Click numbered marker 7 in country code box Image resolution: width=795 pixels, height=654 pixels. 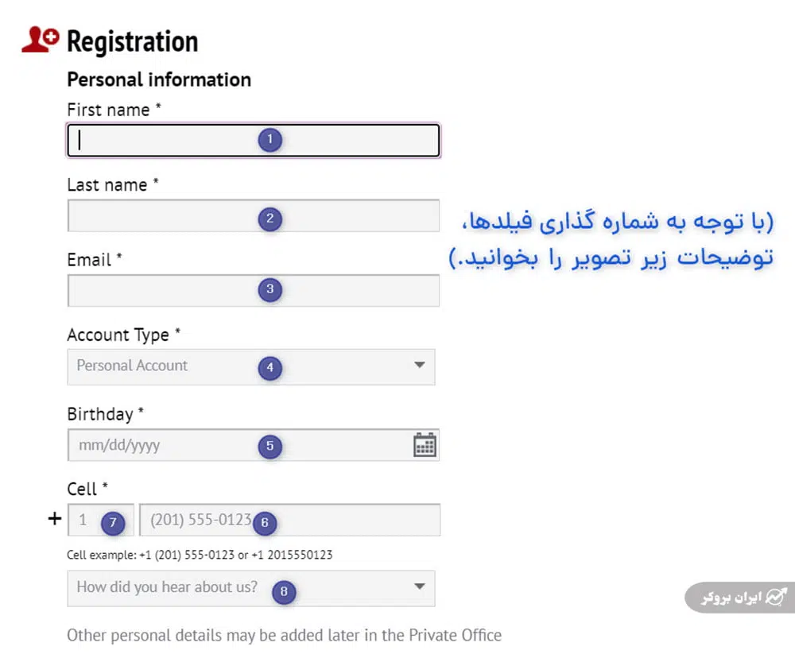pyautogui.click(x=113, y=522)
